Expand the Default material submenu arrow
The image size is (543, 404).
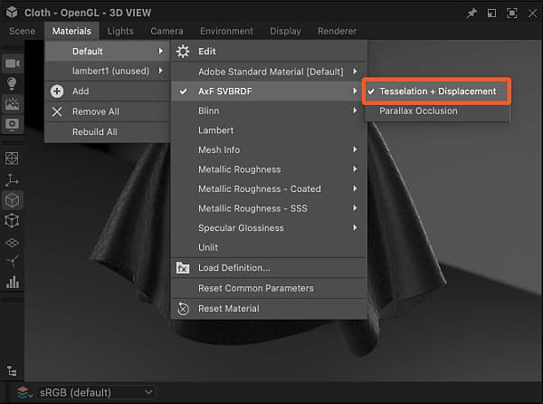tap(161, 52)
